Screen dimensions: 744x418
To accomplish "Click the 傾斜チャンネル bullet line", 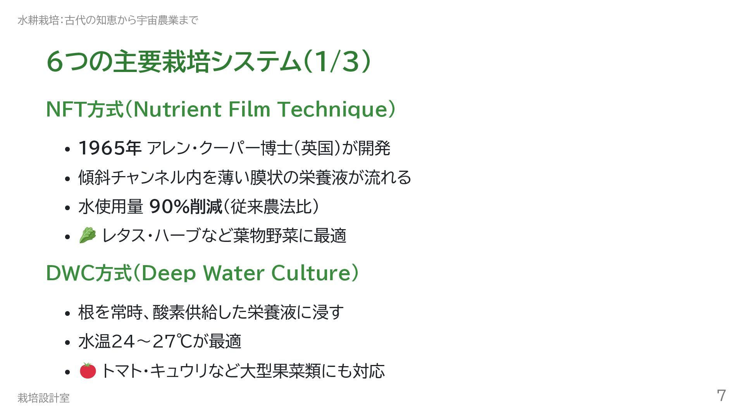I will (245, 178).
